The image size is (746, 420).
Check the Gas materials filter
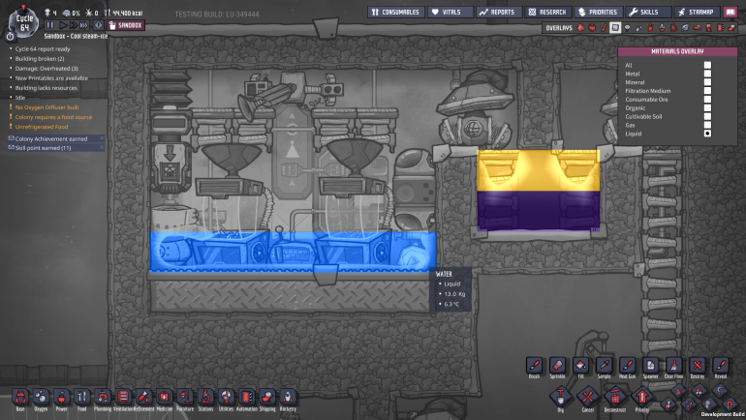707,125
